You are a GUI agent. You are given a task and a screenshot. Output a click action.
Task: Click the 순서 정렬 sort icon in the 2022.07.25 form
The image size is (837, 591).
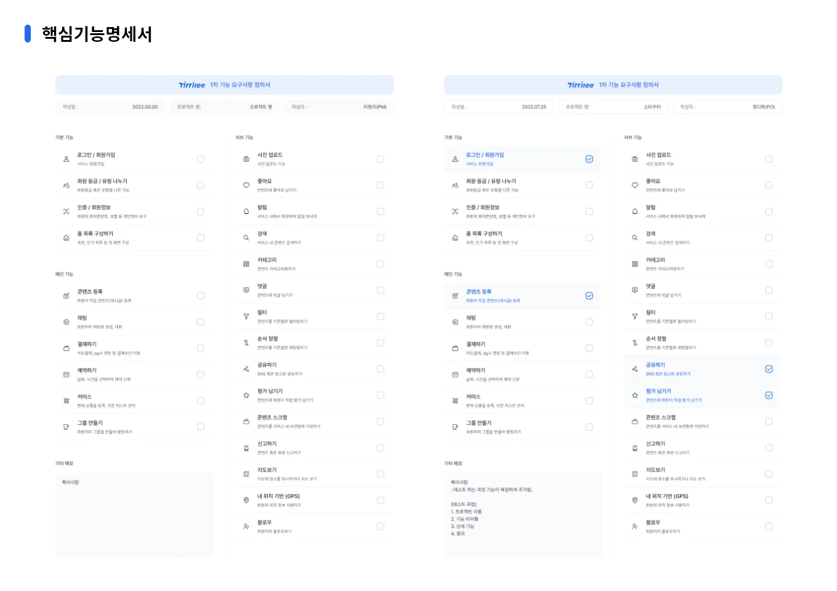point(635,343)
